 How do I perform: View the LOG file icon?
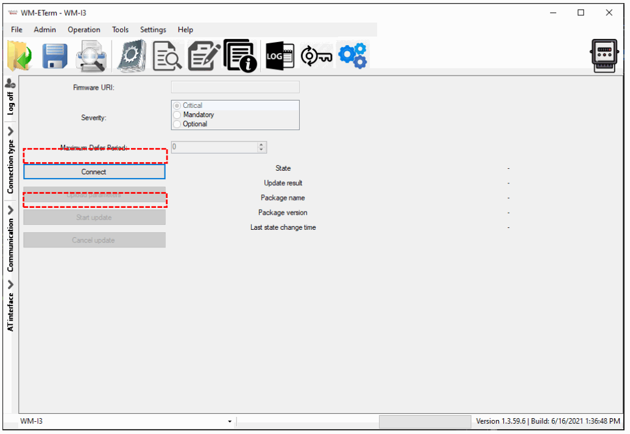[279, 55]
